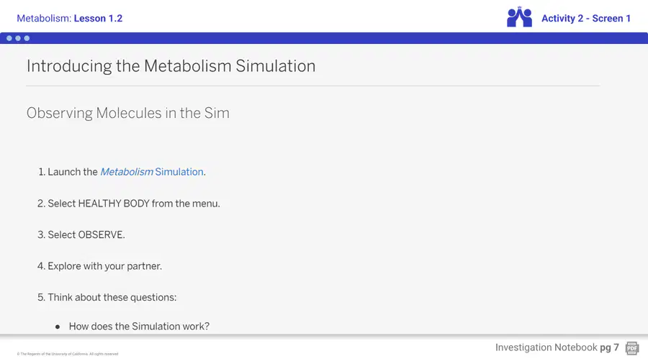The image size is (648, 364).
Task: Click the Explore with your partner step
Action: coord(99,266)
